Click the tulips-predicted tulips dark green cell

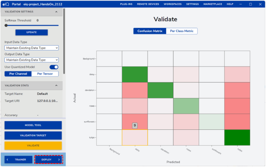pyautogui.click(x=237, y=137)
